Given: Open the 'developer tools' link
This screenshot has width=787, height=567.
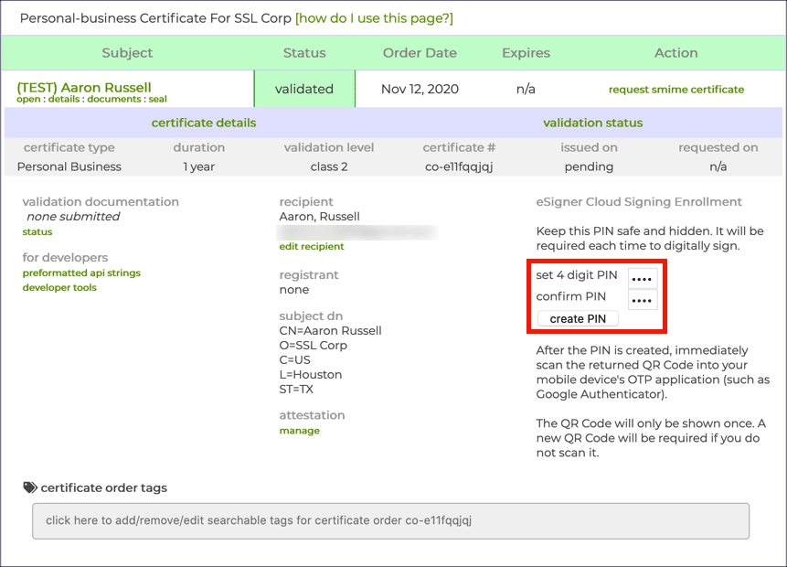Looking at the screenshot, I should point(59,287).
